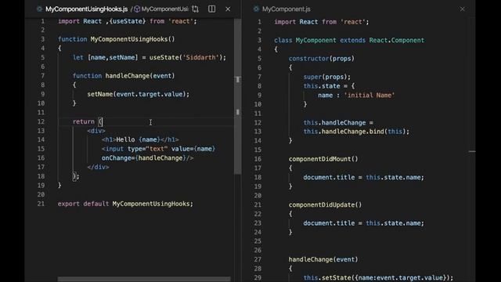Click 'document.title' line under componentDidUpdate
501x282 pixels.
tap(363, 223)
